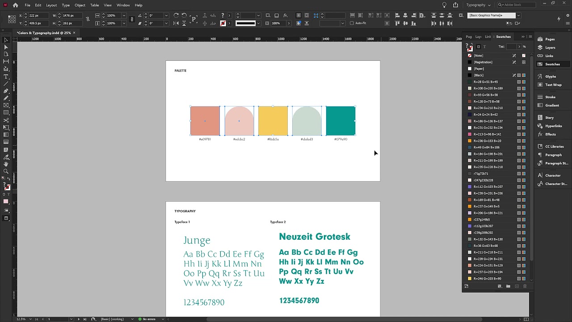
Task: Select the Gradient Swatch tool
Action: coord(6,135)
